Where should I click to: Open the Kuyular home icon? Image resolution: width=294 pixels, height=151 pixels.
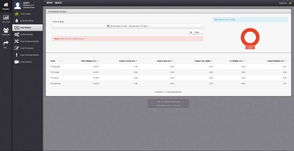pyautogui.click(x=6, y=5)
